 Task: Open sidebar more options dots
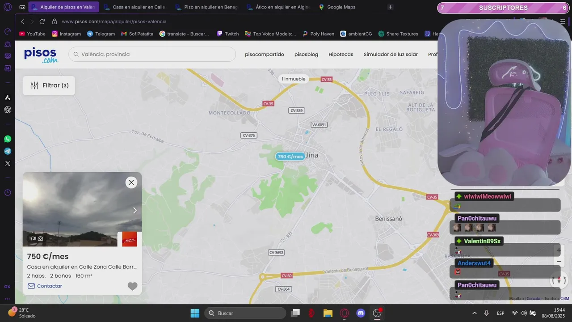(x=8, y=299)
